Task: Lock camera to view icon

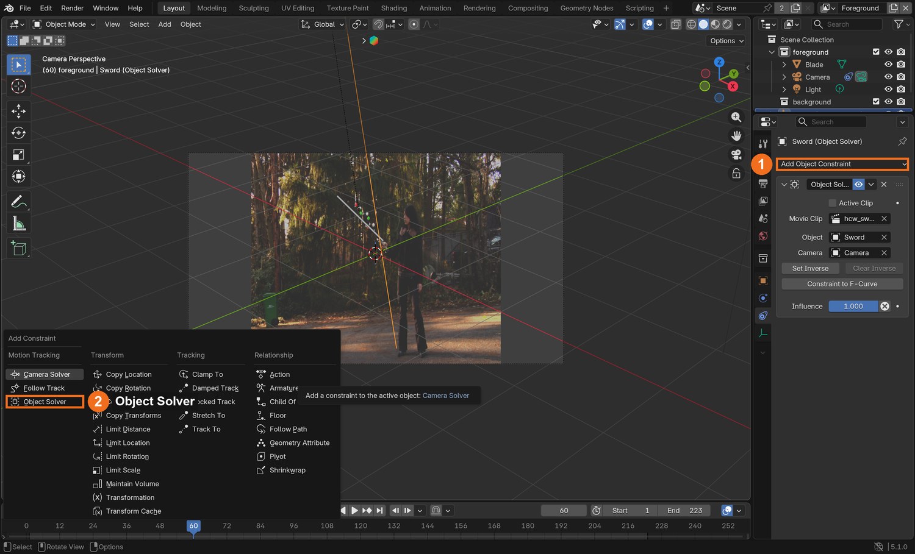Action: (x=736, y=173)
